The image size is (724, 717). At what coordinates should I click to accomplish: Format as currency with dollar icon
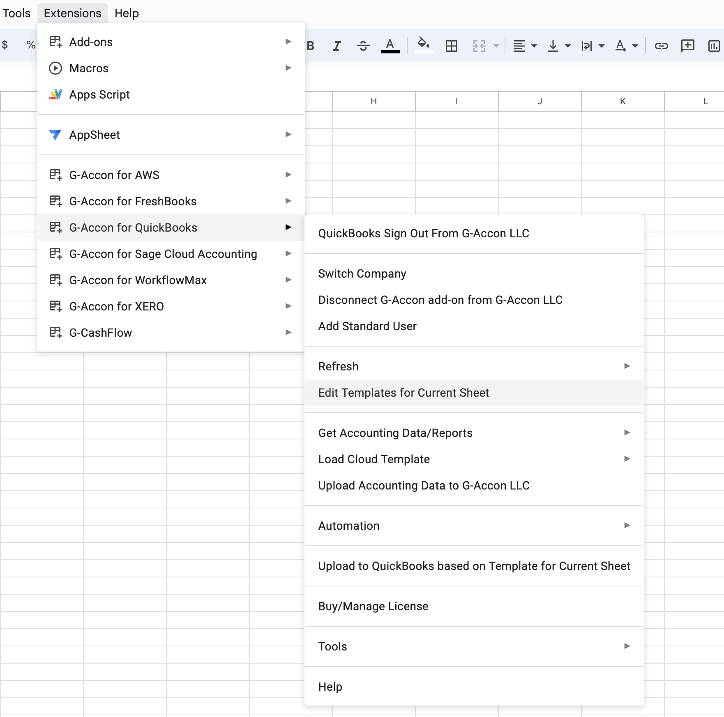pyautogui.click(x=5, y=44)
